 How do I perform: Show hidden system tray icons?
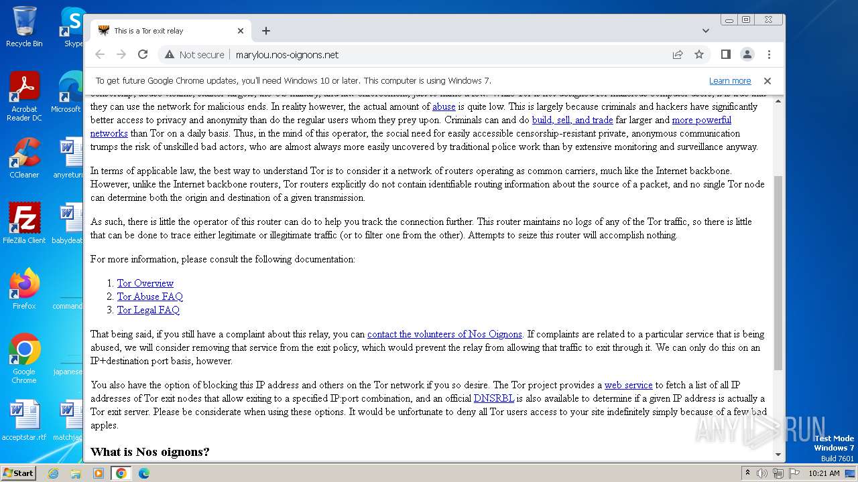coord(747,473)
